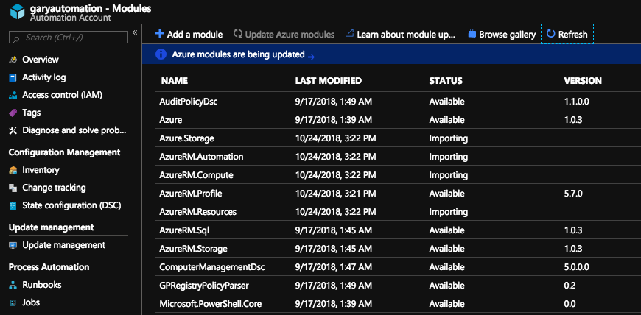
Task: Open the Learn about module updates link
Action: click(401, 35)
